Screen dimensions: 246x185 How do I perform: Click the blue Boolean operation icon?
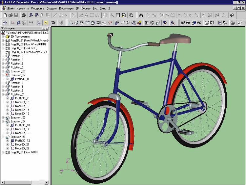pyautogui.click(x=117, y=23)
